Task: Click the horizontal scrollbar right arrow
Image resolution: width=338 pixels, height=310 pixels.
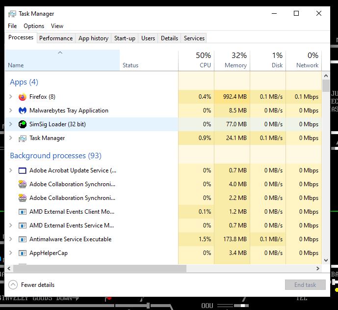Action: coord(318,269)
